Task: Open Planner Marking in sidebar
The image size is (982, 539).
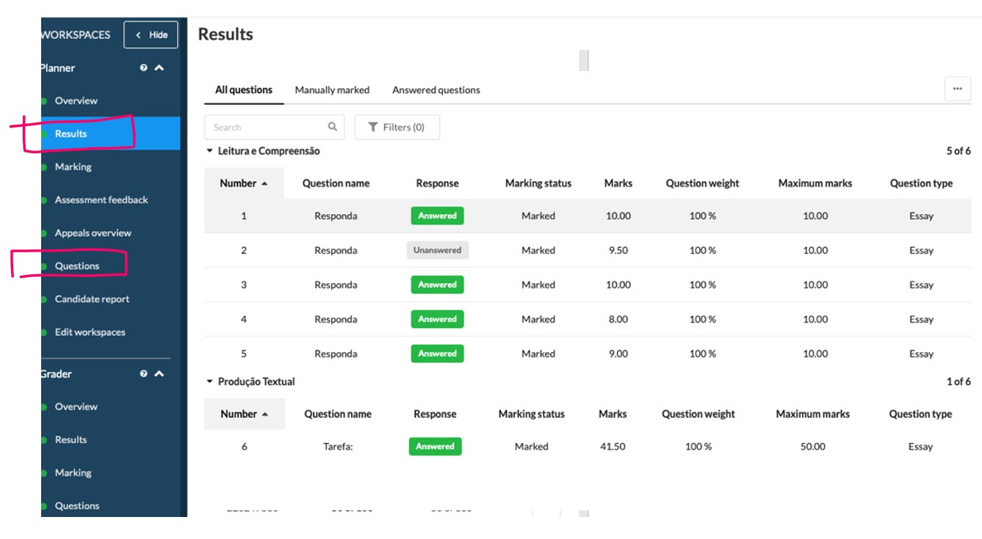Action: [x=73, y=167]
